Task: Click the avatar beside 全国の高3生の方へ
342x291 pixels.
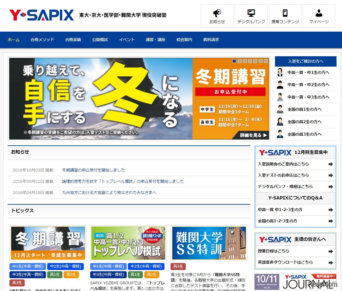Action: pos(280,134)
